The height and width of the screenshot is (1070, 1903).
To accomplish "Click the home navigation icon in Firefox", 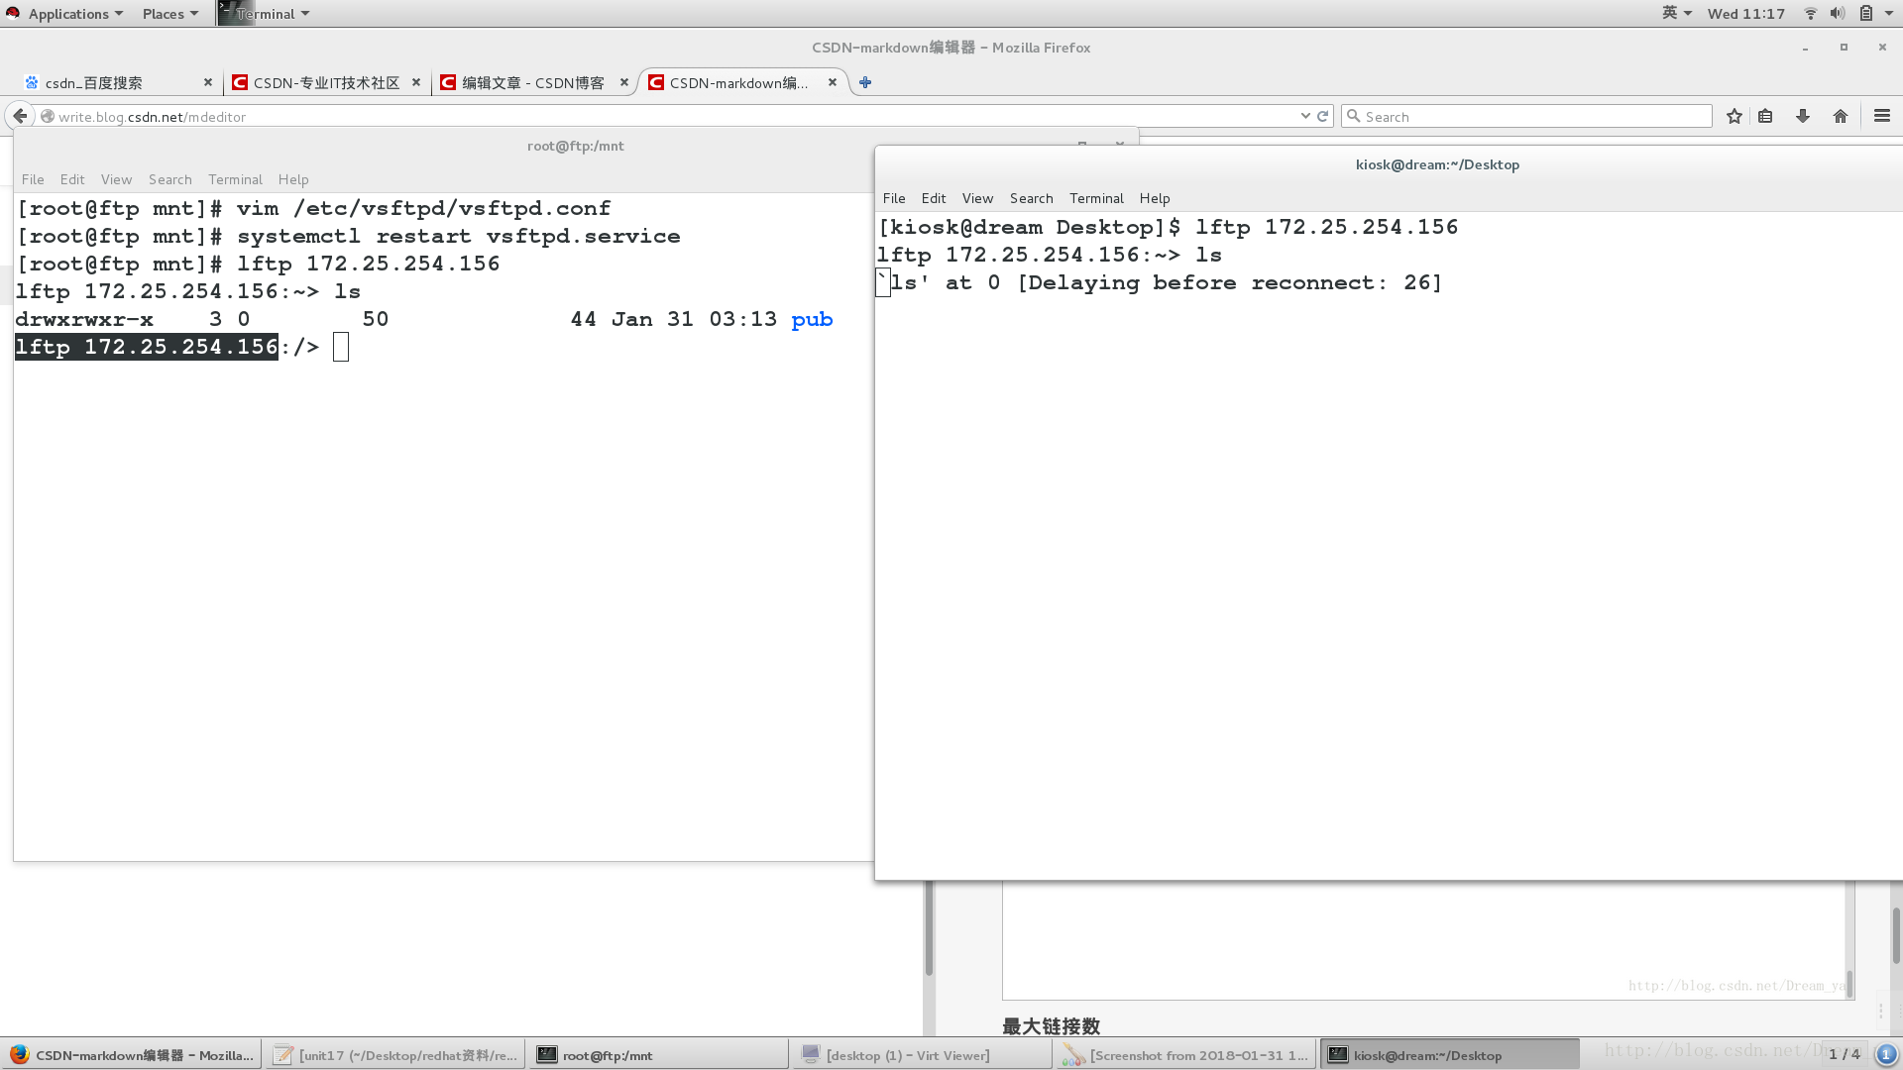I will click(1841, 116).
